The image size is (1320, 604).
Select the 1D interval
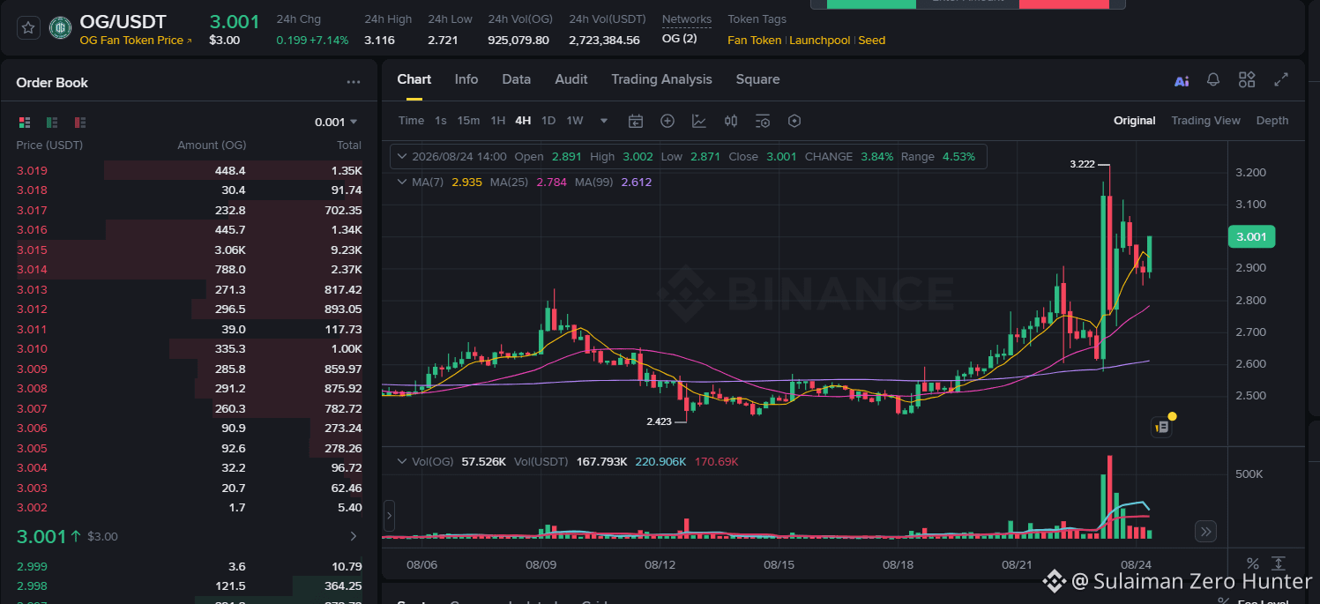pos(548,121)
